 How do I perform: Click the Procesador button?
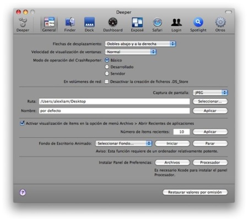coord(210,163)
